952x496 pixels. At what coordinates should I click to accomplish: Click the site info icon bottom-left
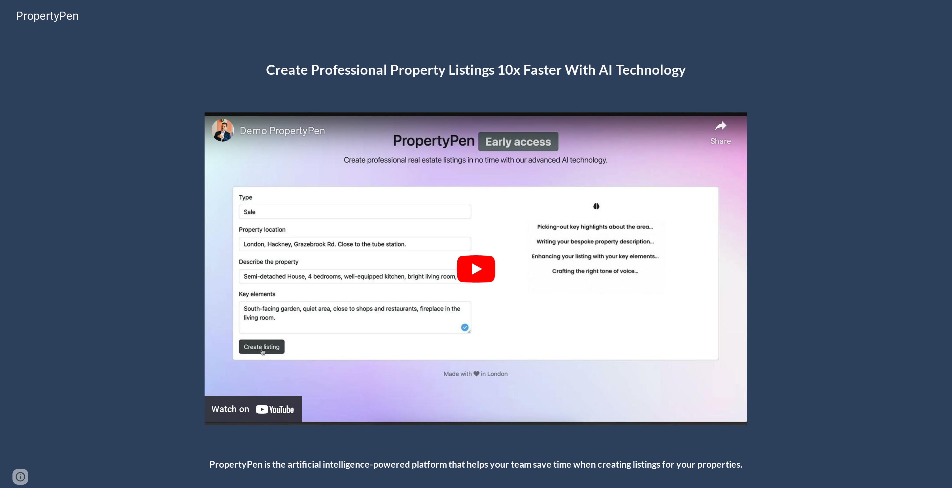pos(20,476)
